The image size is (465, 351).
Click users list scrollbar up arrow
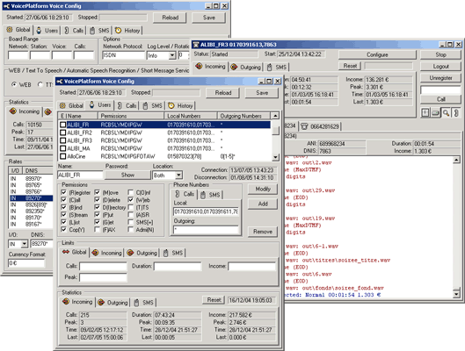tap(275, 116)
